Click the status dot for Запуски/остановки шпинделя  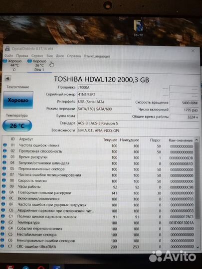point(4,162)
